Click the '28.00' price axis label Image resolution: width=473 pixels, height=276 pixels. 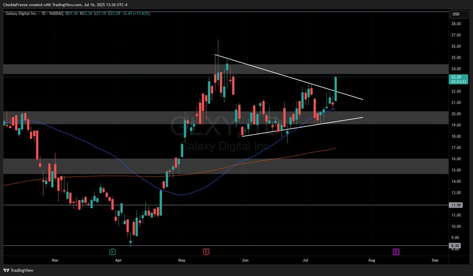(456, 24)
